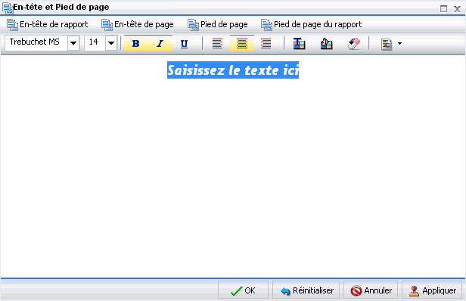The image size is (466, 301).
Task: Click the insert field document icon
Action: [x=386, y=44]
